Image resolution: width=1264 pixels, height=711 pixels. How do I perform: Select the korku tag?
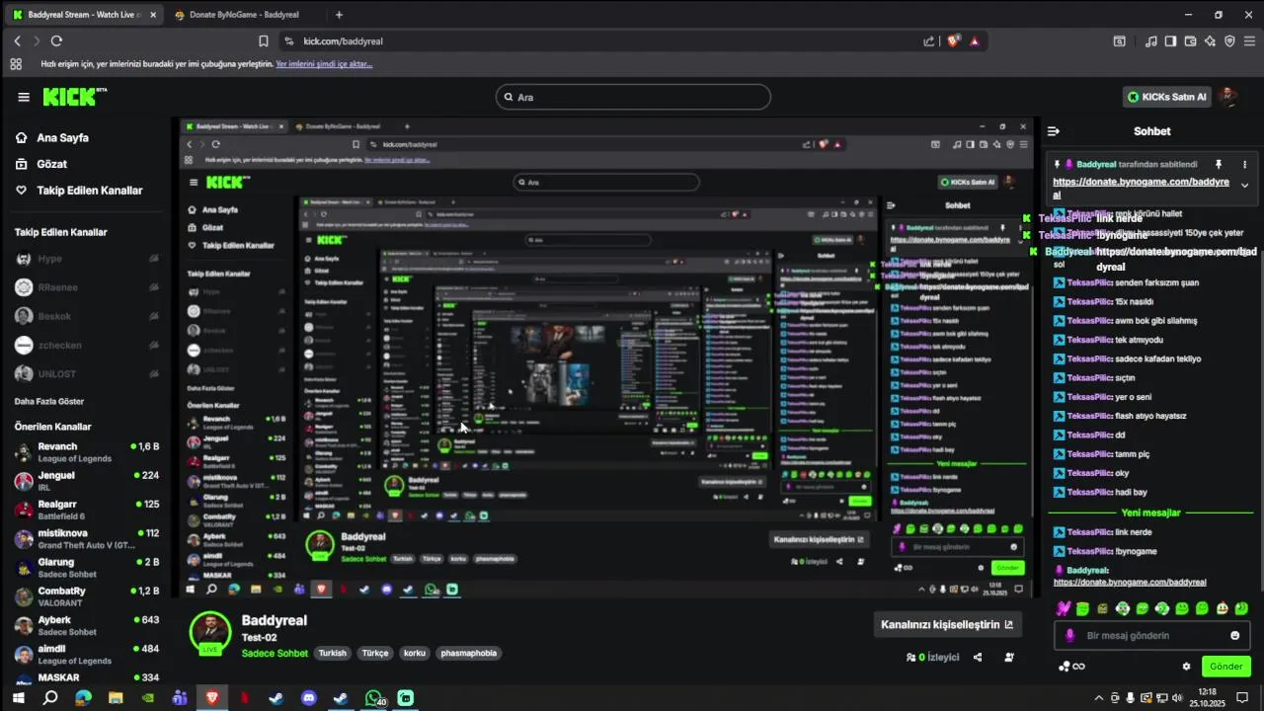(414, 654)
